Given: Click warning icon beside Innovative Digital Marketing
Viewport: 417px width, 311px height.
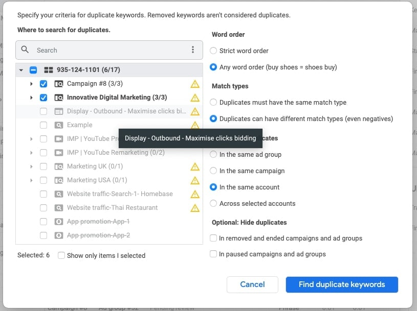Looking at the screenshot, I should pos(195,98).
